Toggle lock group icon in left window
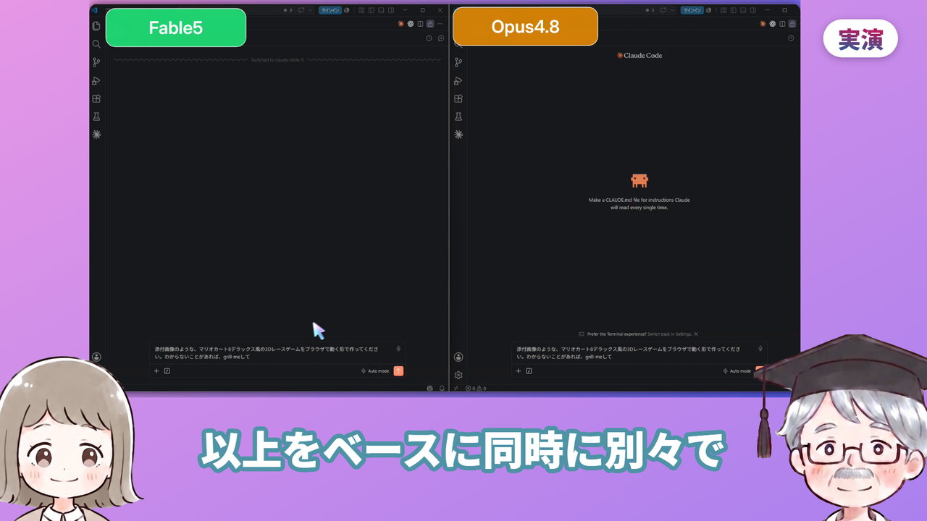Viewport: 927px width, 521px height. pos(430,24)
